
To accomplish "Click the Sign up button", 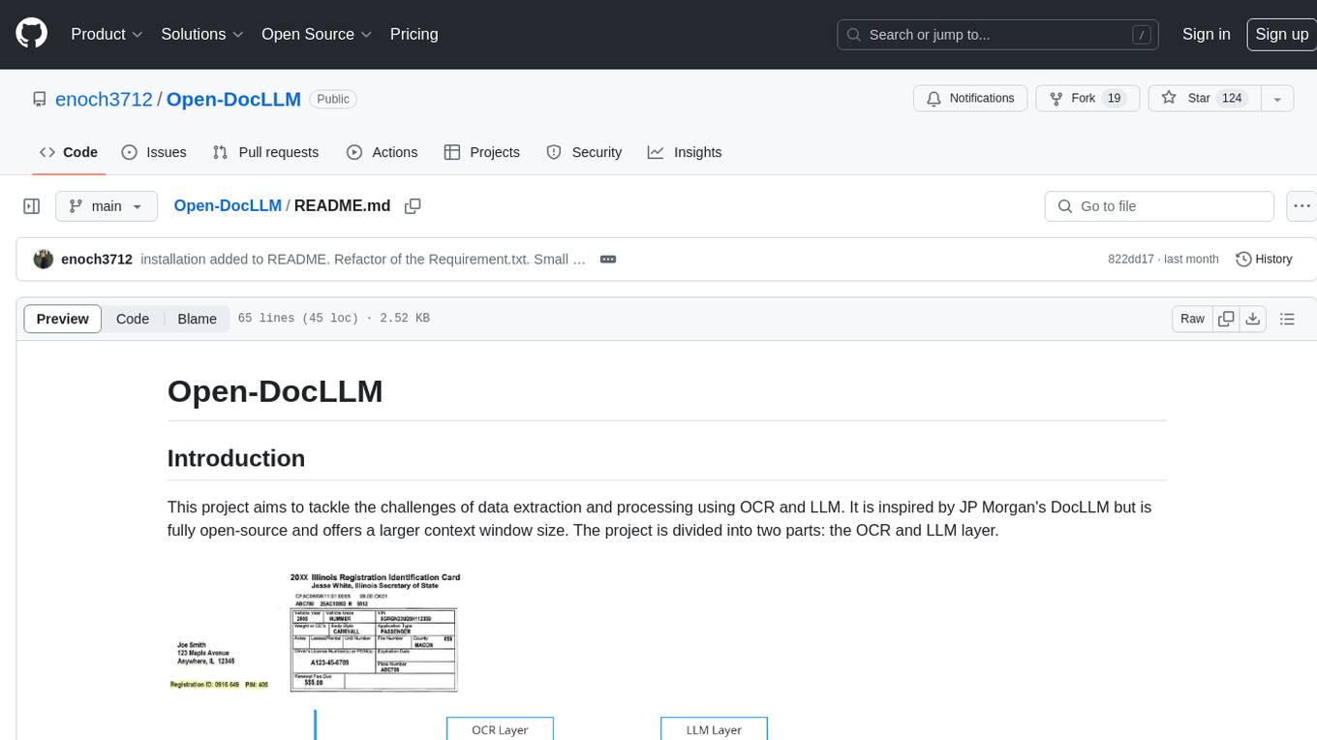I will coord(1281,34).
